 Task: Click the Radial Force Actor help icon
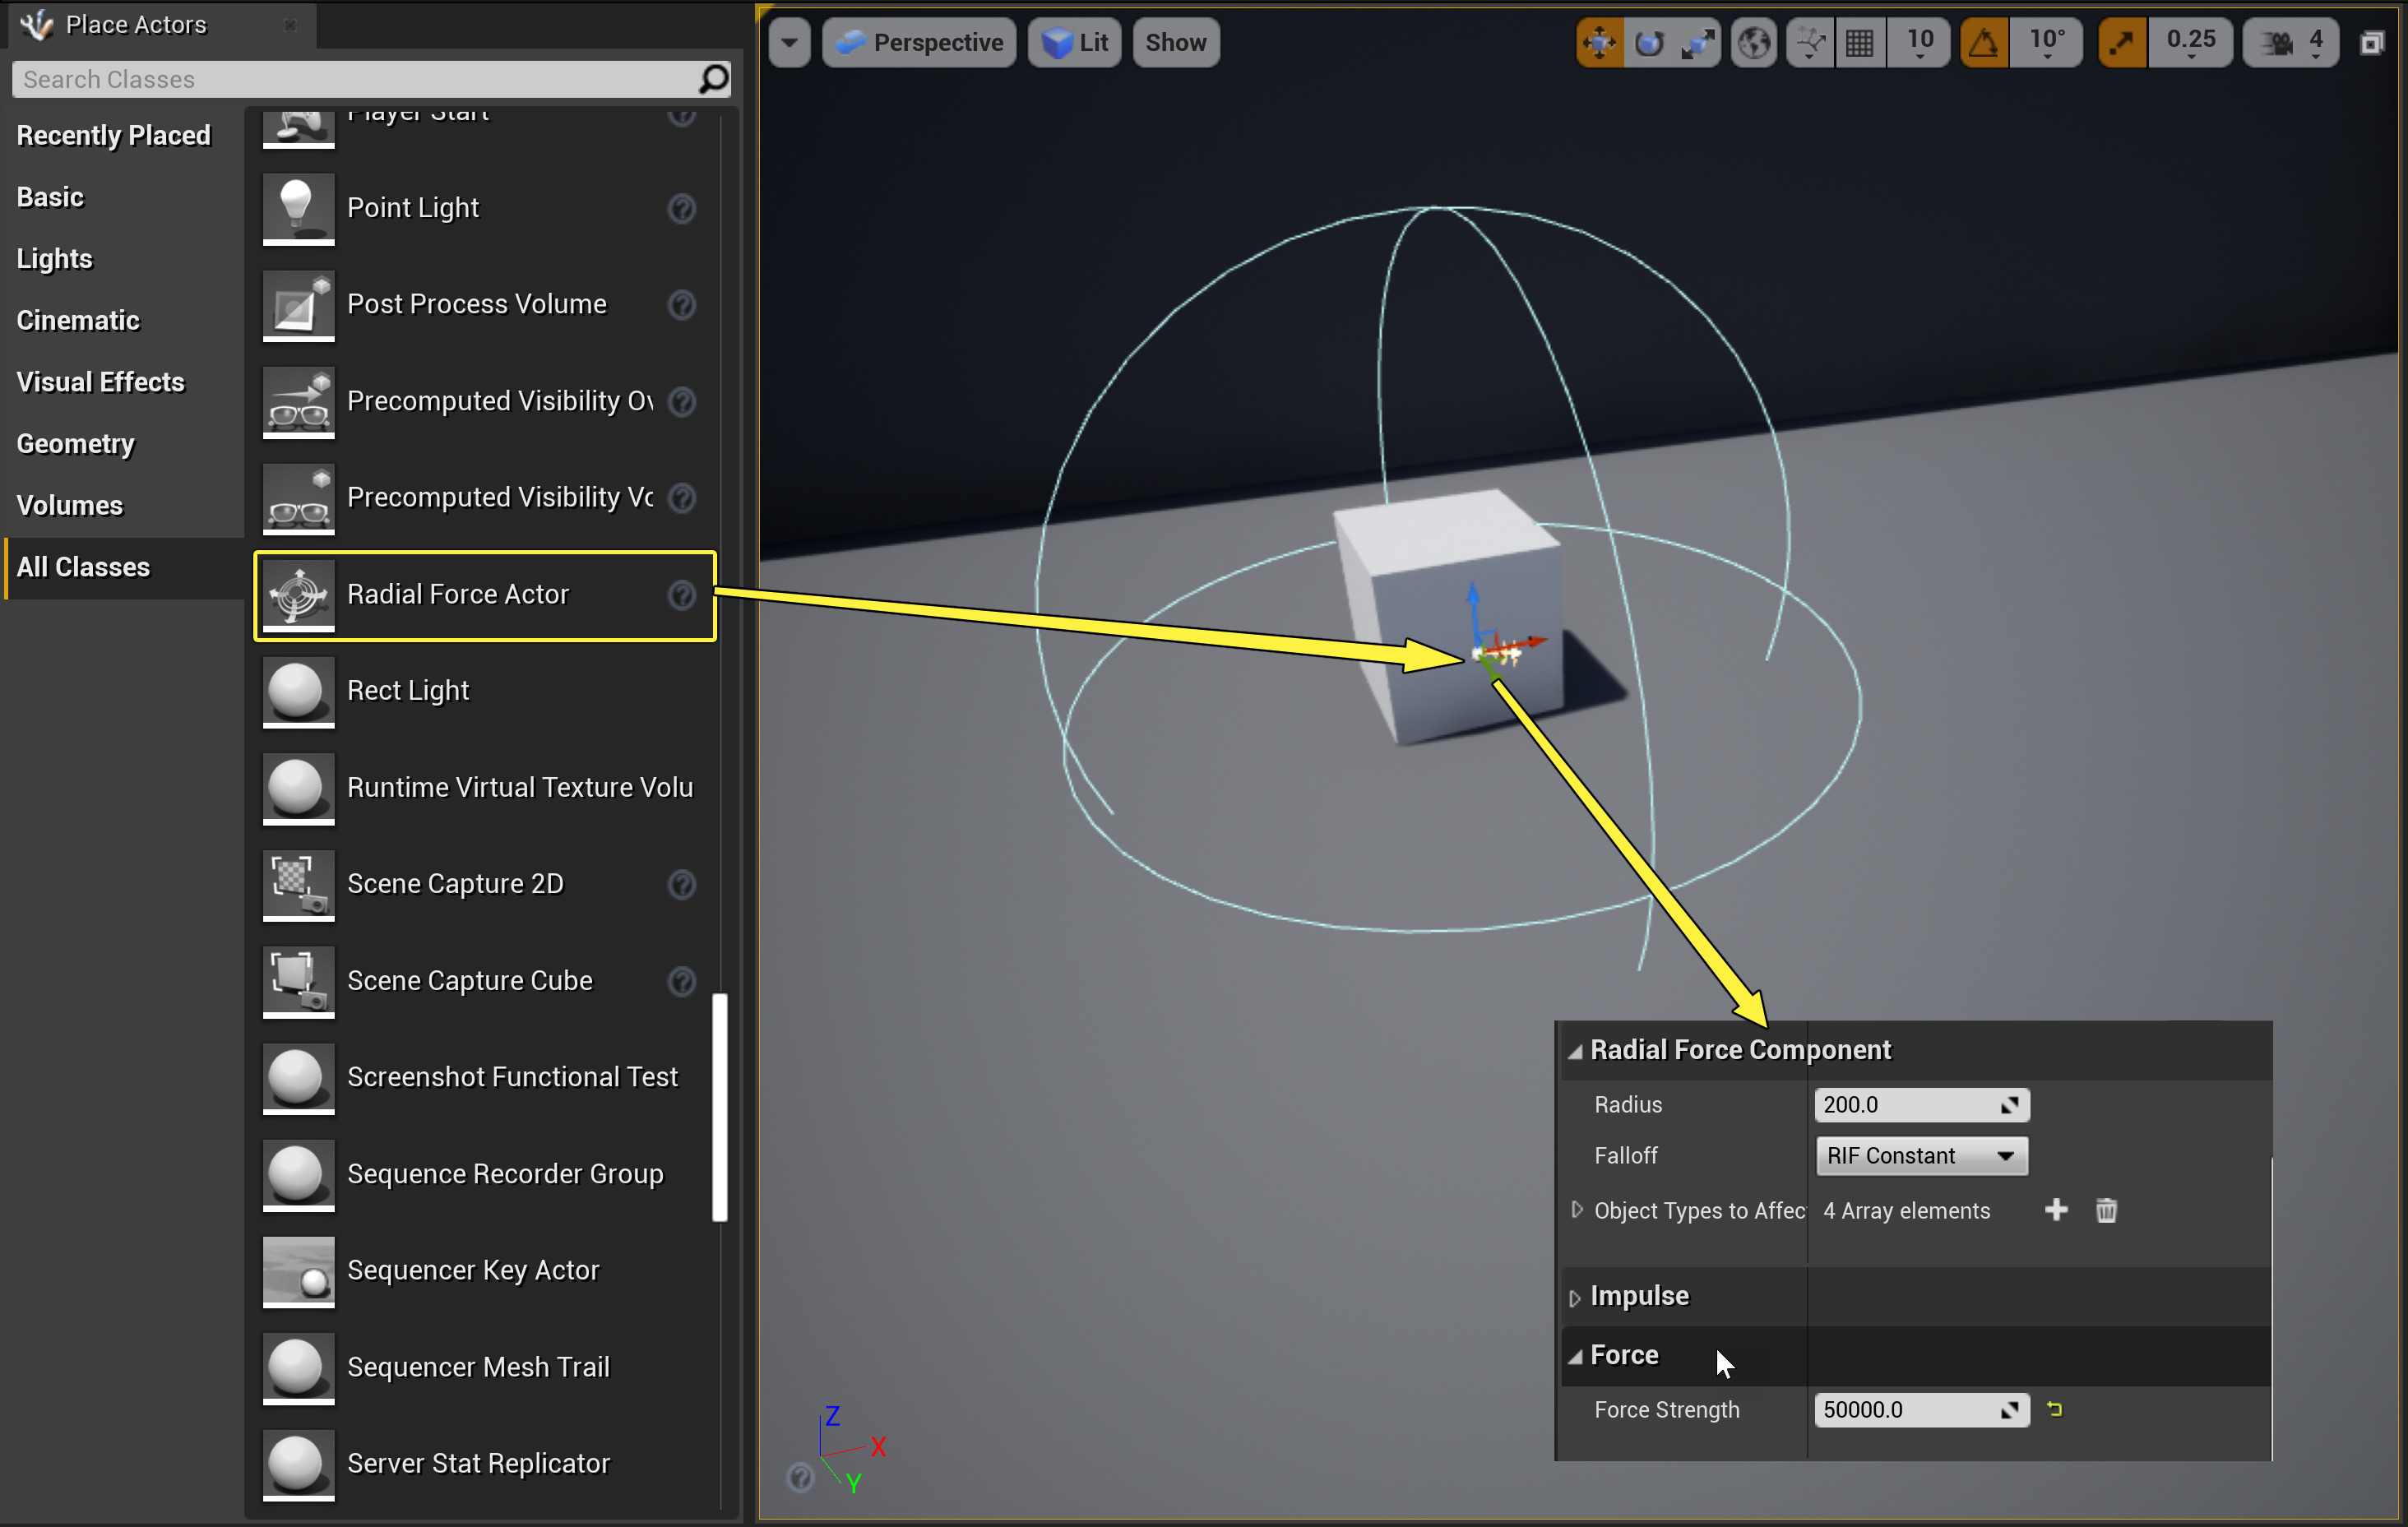point(682,595)
